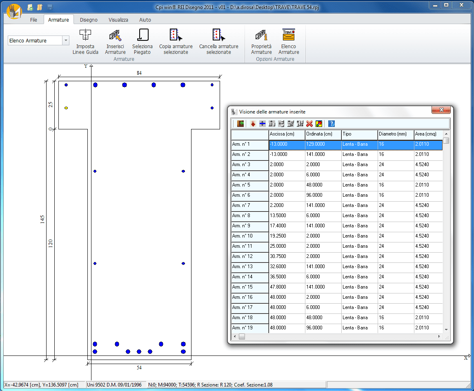Open the Visualizza ribbon tab
Viewport: 474px width, 391px height.
pyautogui.click(x=118, y=20)
